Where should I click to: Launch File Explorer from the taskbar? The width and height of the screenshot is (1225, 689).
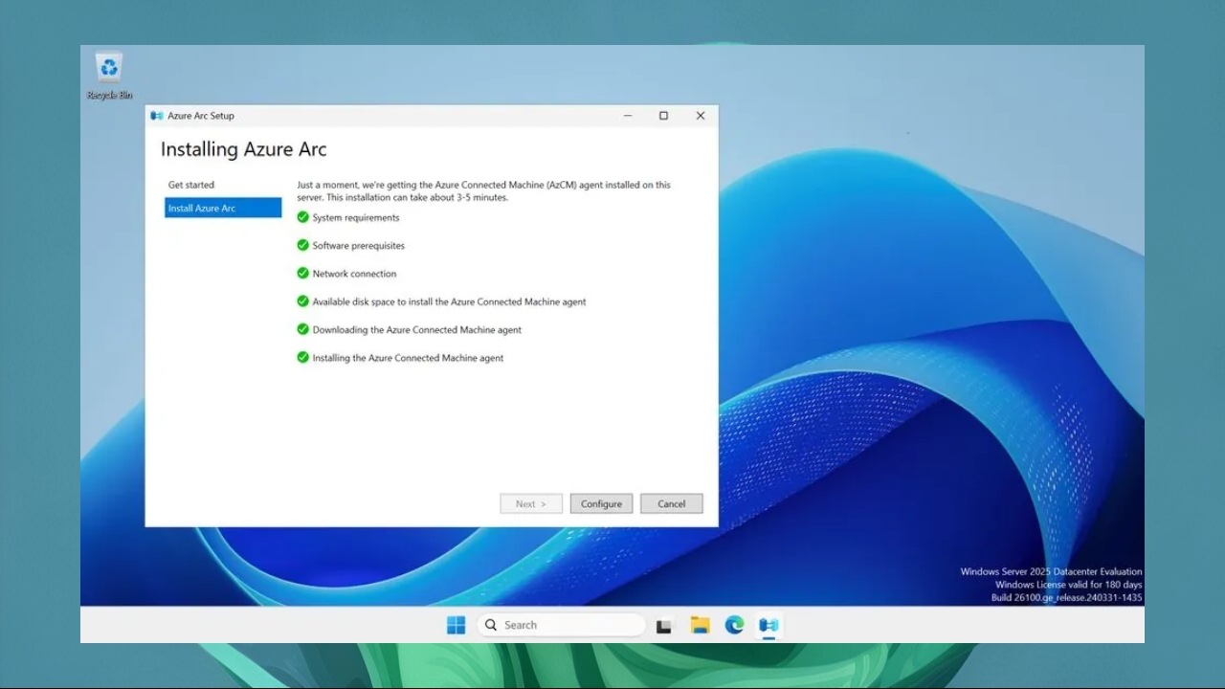tap(700, 625)
